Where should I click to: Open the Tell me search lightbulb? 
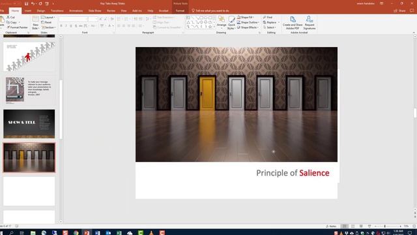(x=194, y=10)
